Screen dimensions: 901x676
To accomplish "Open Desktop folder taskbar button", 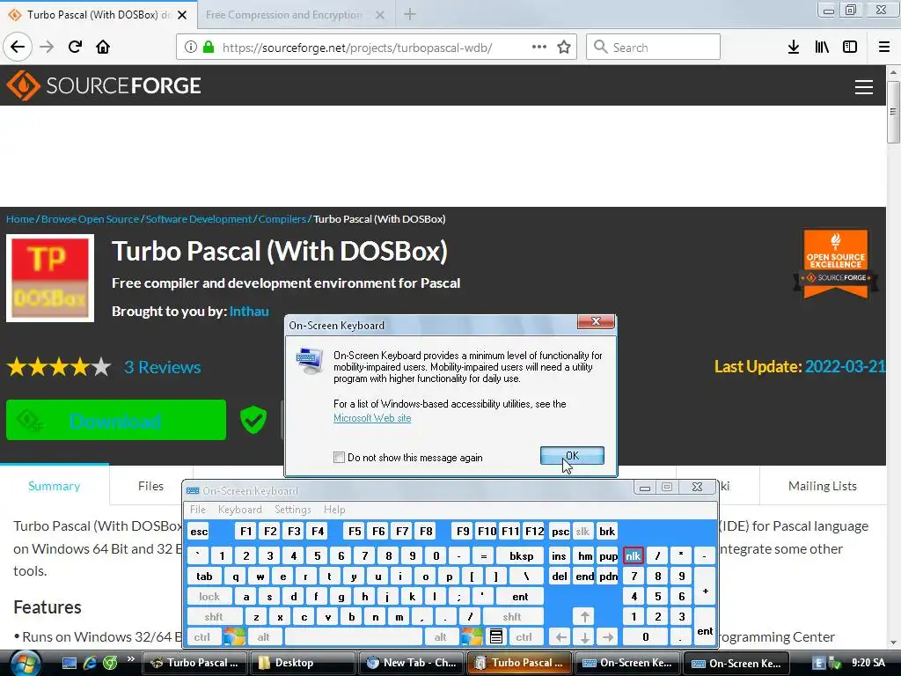I will click(x=302, y=663).
